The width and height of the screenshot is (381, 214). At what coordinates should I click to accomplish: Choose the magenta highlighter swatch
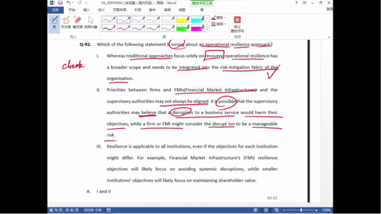[198, 28]
